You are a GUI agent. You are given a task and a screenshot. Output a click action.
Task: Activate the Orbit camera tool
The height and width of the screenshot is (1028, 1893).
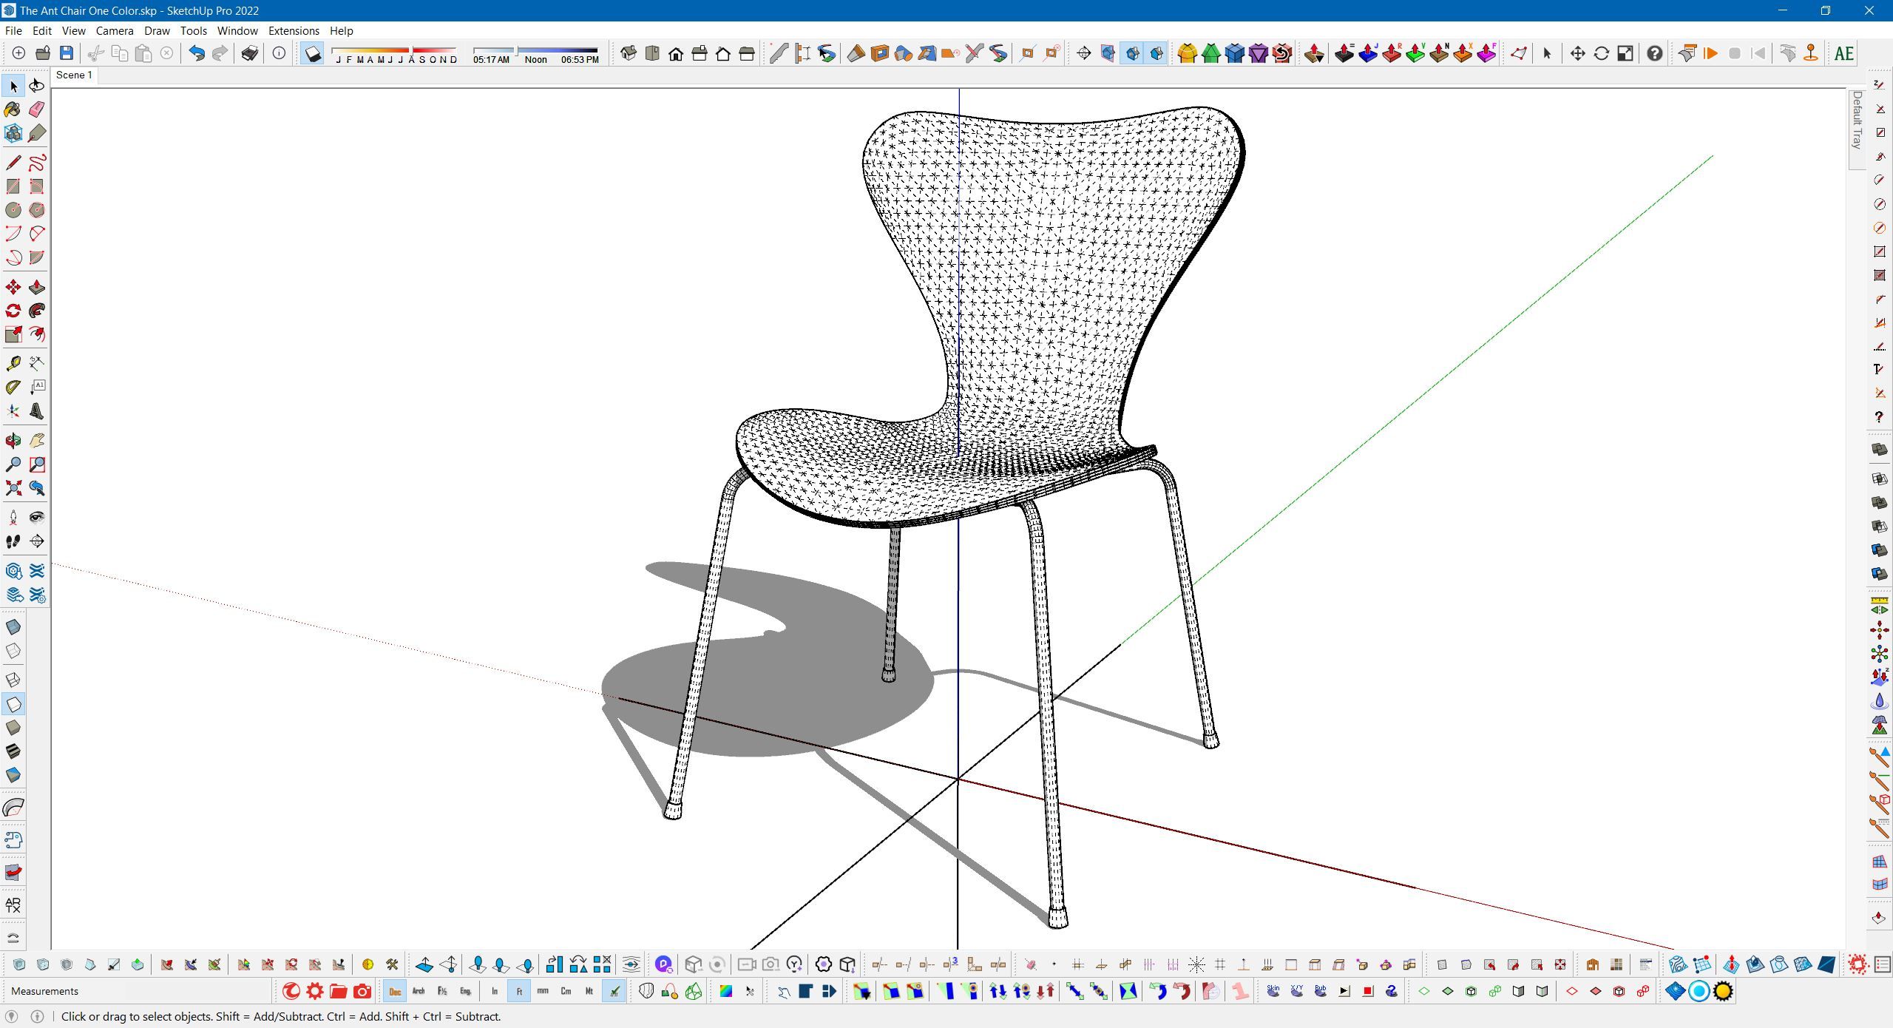(x=13, y=441)
